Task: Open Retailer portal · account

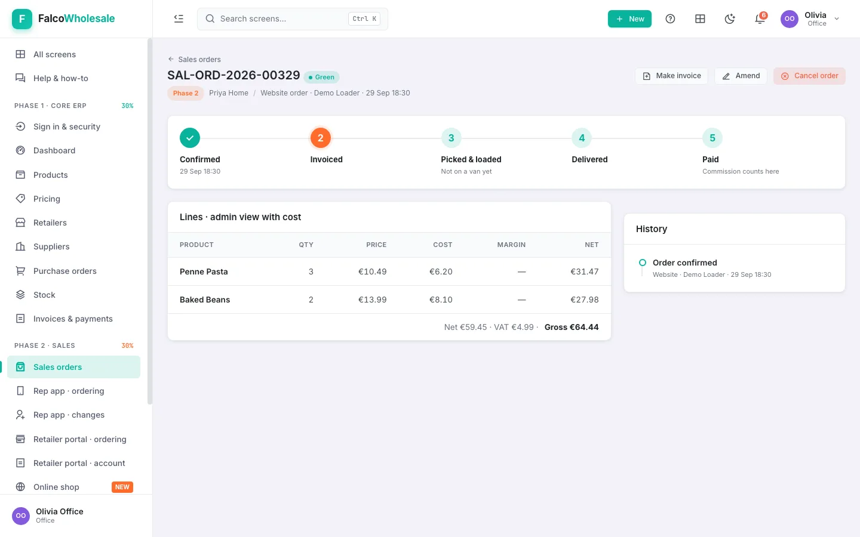Action: coord(74,463)
